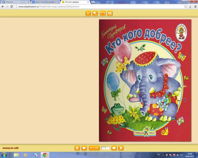Toggle the page flip auto-play icon

103,13
